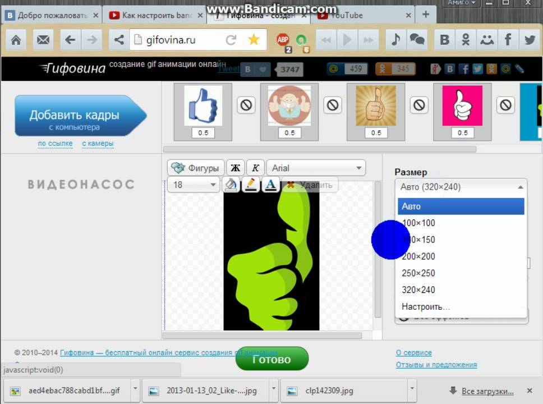Viewport: 543px width, 404px height.
Task: Open the Фигуры shapes menu
Action: click(196, 168)
